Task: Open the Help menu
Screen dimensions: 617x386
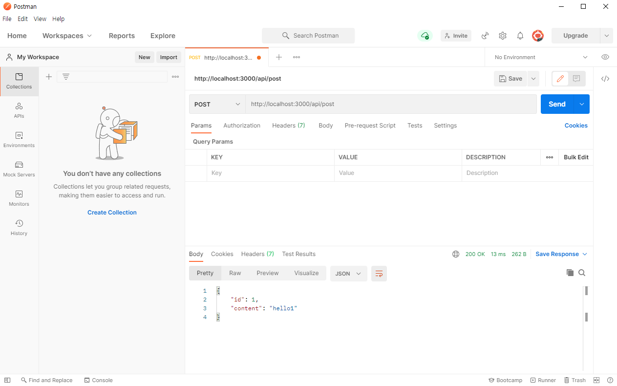Action: pos(58,19)
